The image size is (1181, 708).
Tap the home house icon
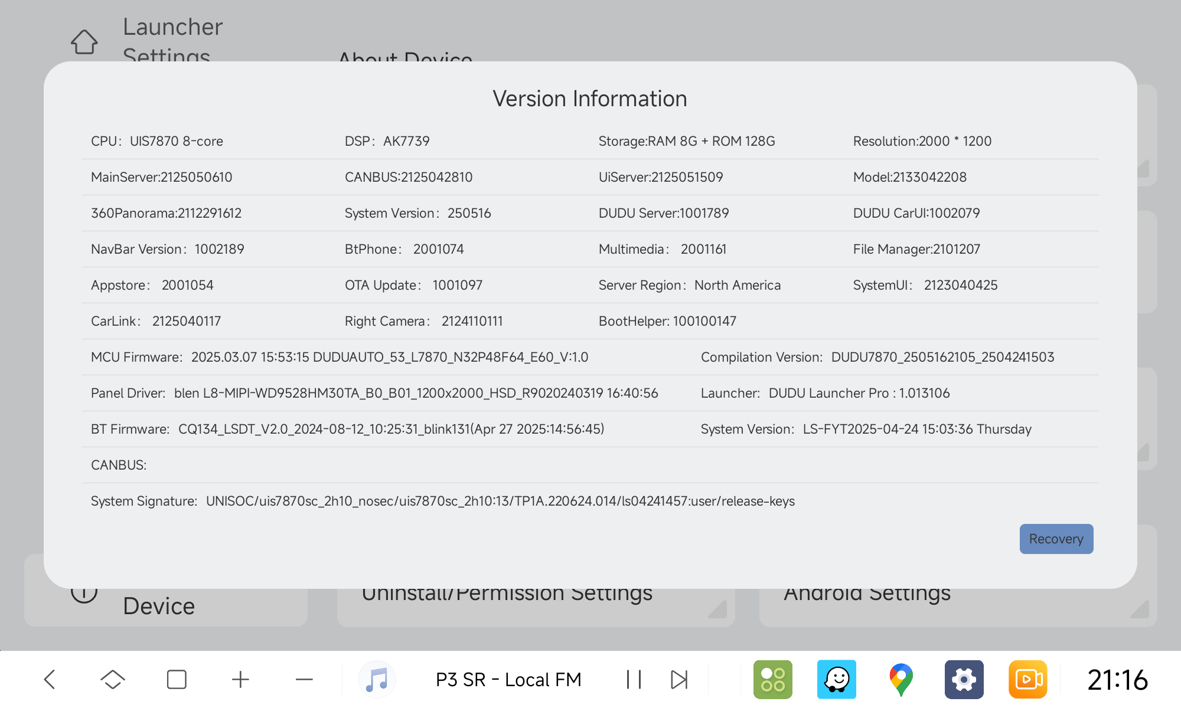84,42
